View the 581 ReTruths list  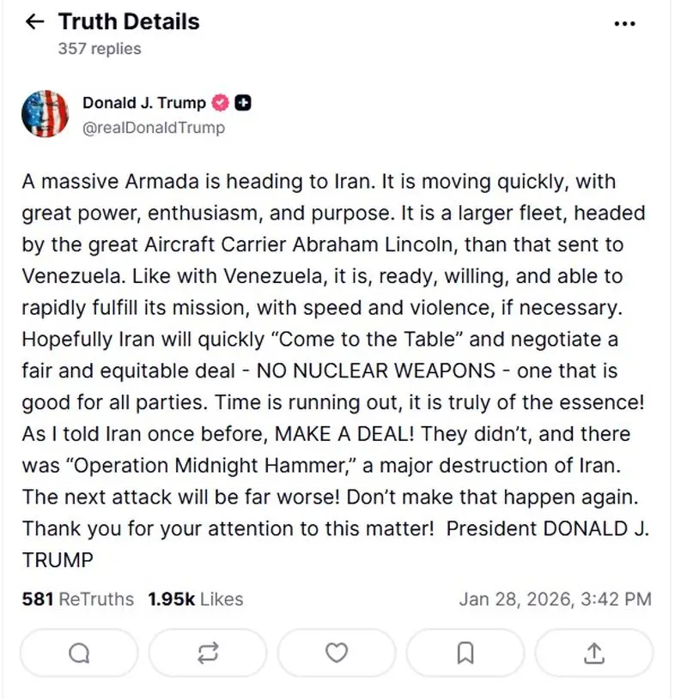78,600
